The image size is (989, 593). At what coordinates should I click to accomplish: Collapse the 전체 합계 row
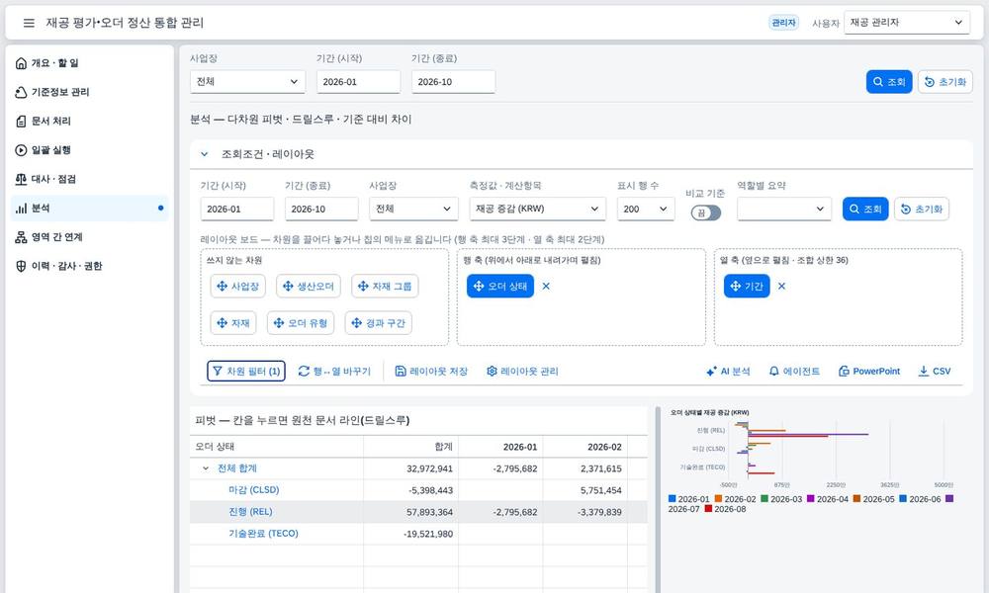(x=206, y=468)
